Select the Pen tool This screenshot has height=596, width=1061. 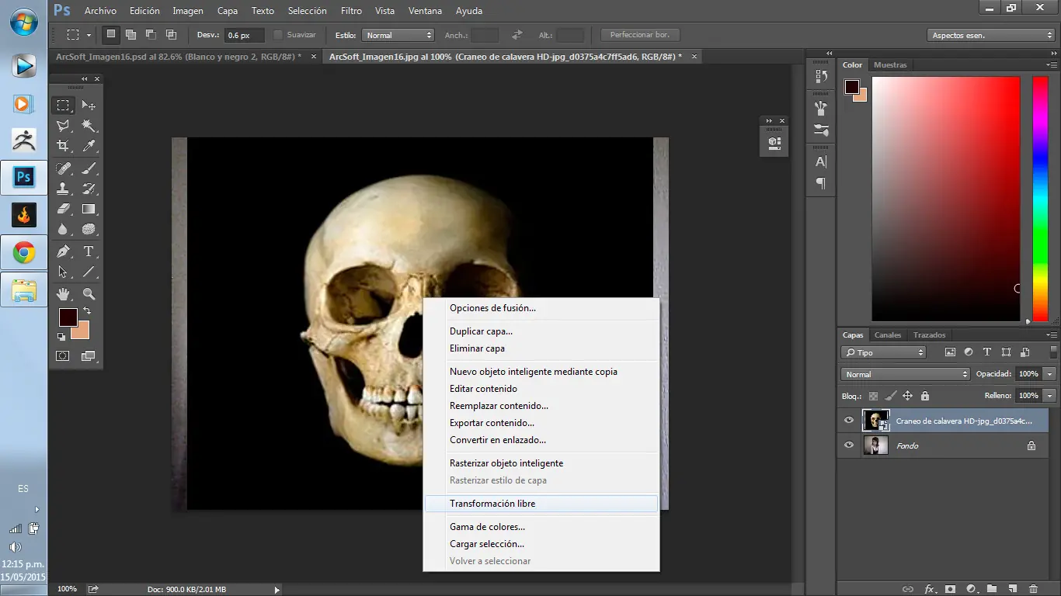(x=64, y=251)
